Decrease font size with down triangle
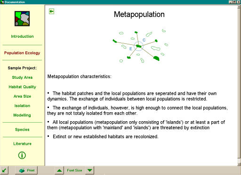Viewport: 241px width, 175px height. [90, 170]
